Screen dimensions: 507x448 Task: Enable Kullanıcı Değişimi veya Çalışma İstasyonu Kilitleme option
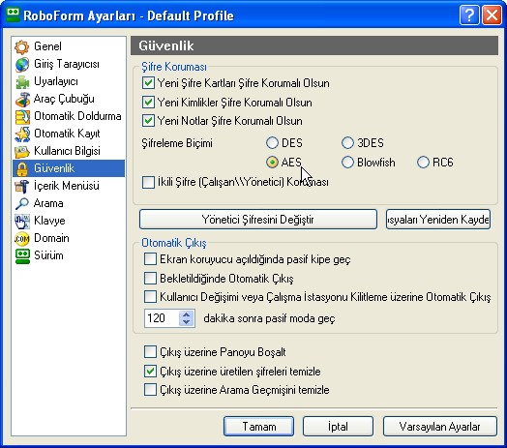[150, 297]
